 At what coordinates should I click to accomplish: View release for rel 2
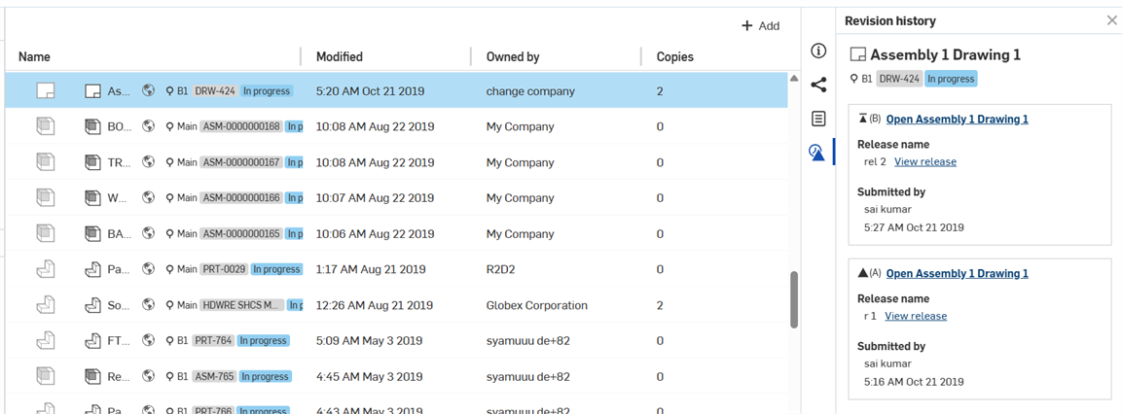(x=925, y=161)
